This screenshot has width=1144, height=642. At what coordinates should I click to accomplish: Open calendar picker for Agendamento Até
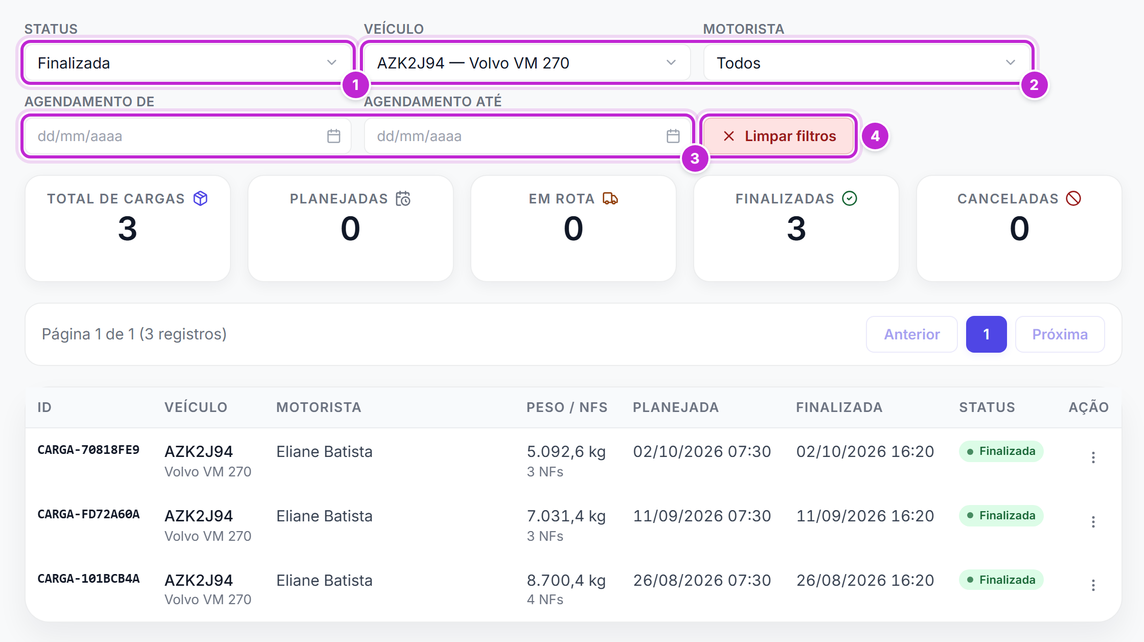(673, 136)
